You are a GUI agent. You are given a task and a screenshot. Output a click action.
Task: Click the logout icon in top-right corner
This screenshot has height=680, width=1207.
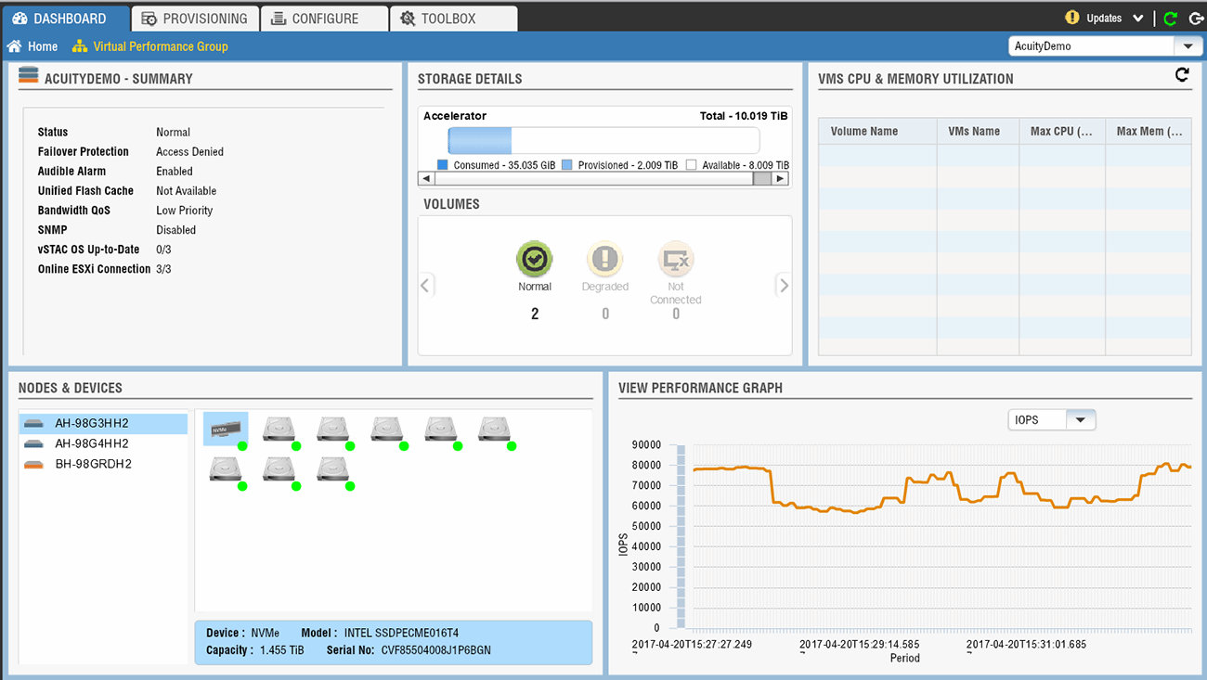1195,19
